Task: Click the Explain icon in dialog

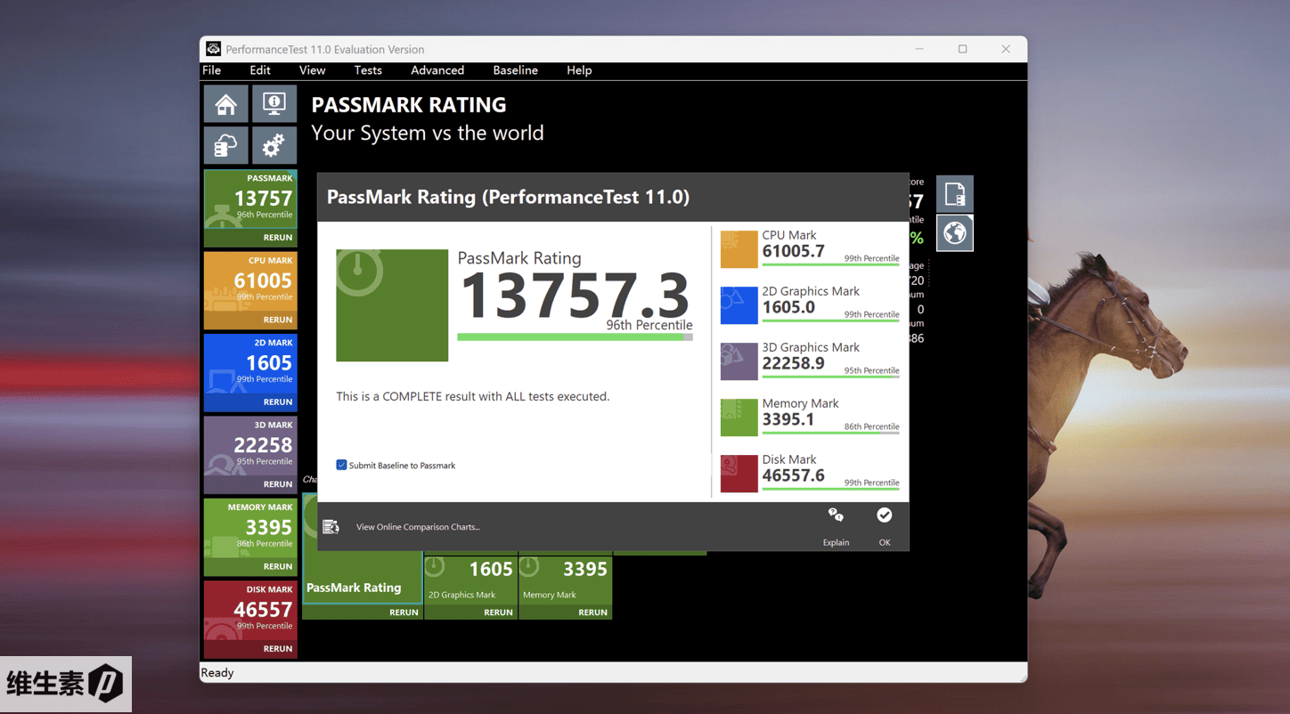Action: tap(836, 516)
